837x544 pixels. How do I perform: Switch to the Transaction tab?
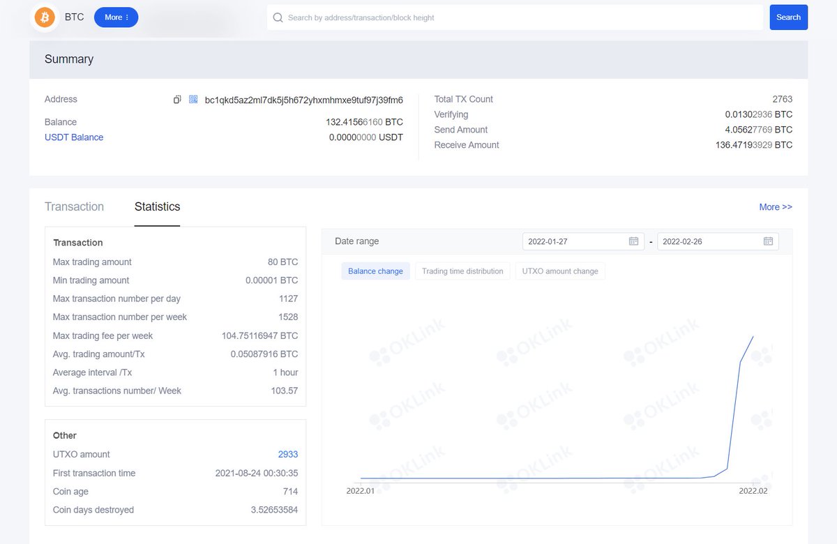pos(74,206)
